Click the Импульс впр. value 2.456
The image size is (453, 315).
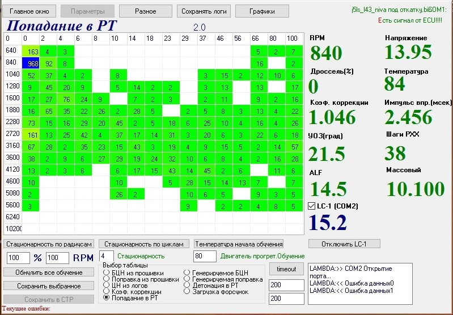point(408,117)
